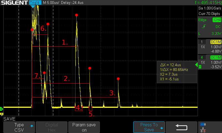Image resolution: width=222 pixels, height=133 pixels.
Task: Click the ΔX = 12.4us cursor readout
Action: tap(170, 65)
